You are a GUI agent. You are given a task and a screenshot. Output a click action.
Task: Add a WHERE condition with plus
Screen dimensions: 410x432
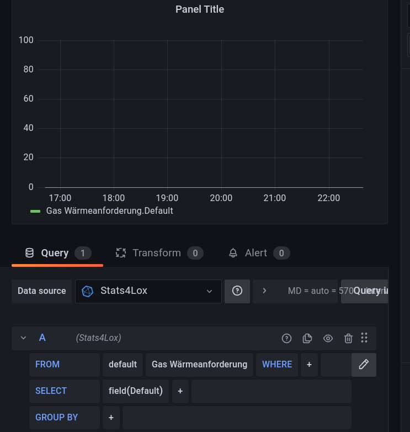point(309,365)
